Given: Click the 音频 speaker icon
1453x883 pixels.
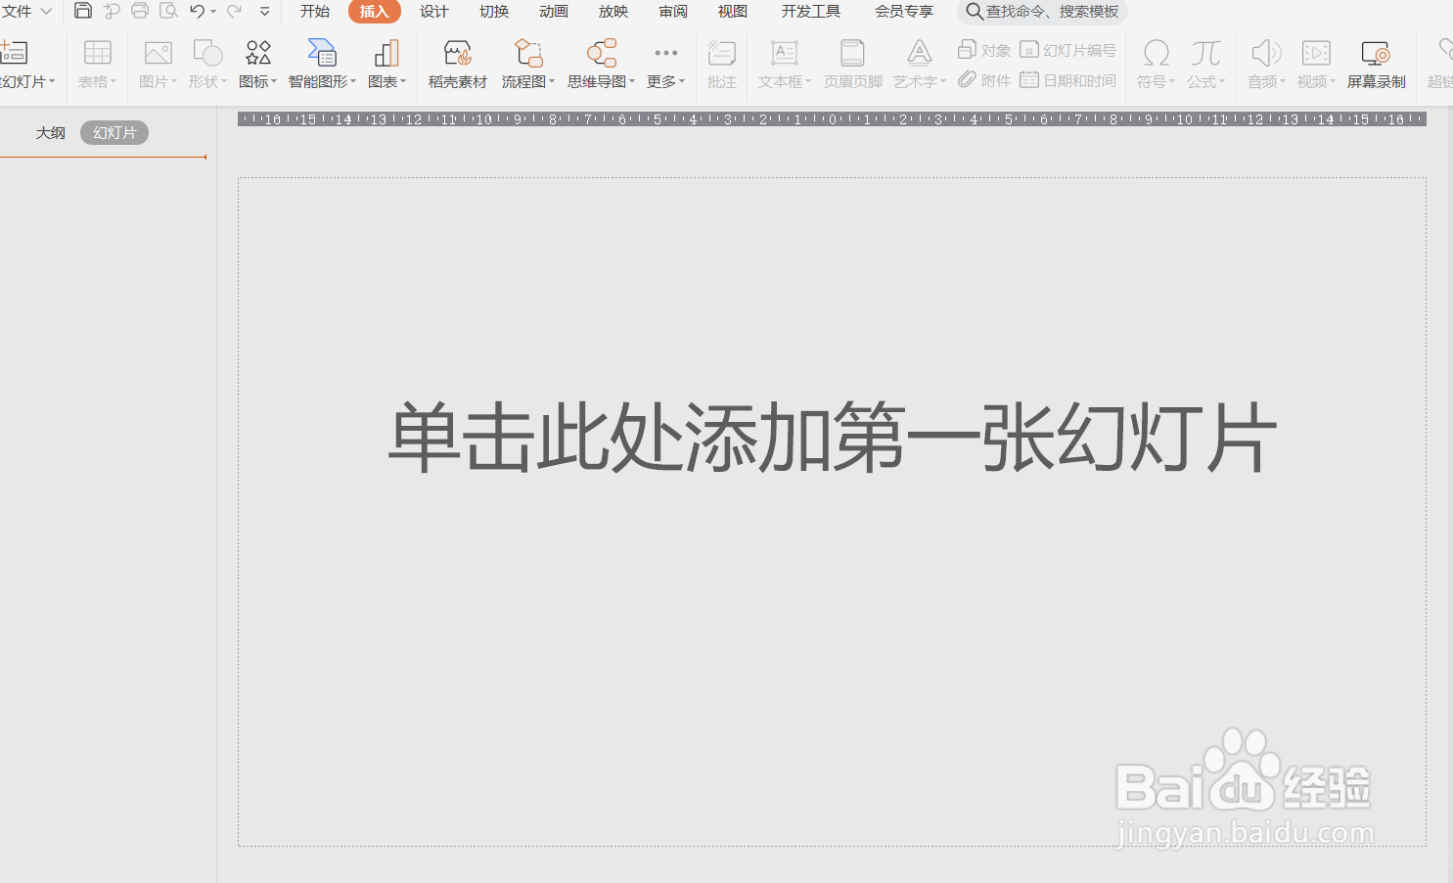Looking at the screenshot, I should (1266, 53).
